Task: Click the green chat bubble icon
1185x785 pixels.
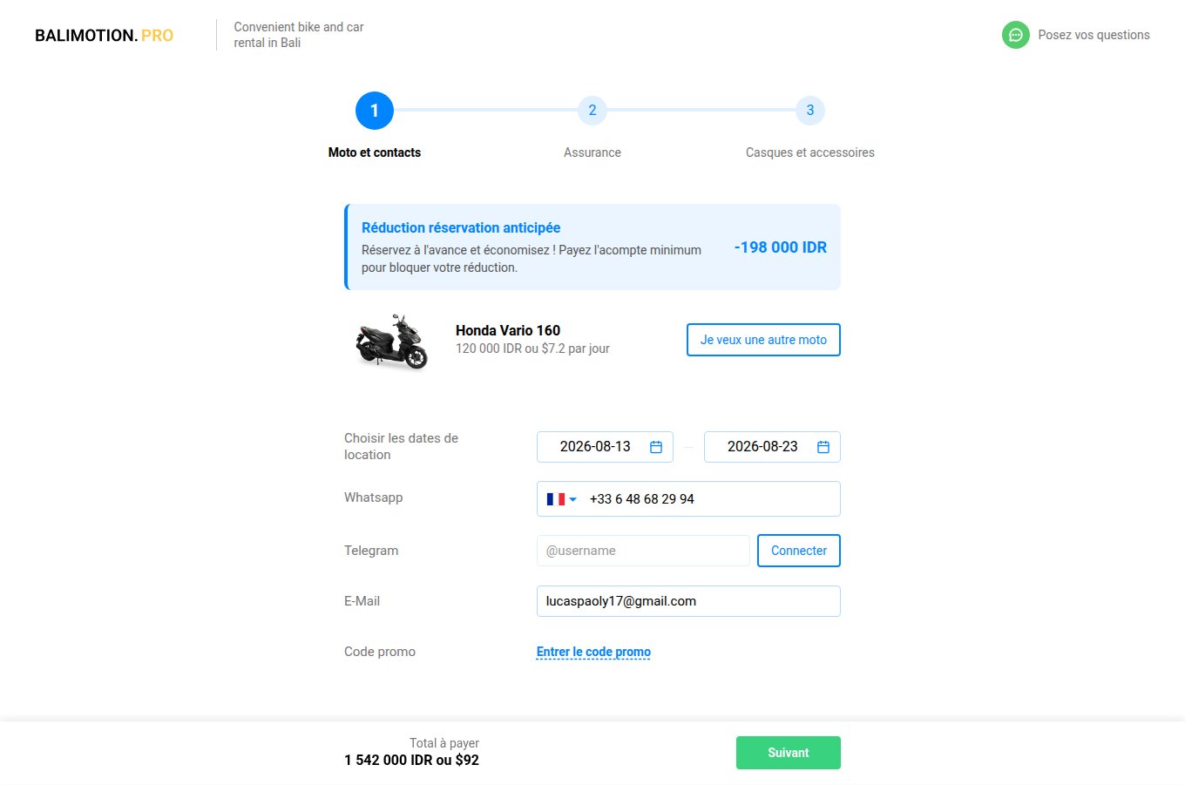Action: click(x=1015, y=35)
